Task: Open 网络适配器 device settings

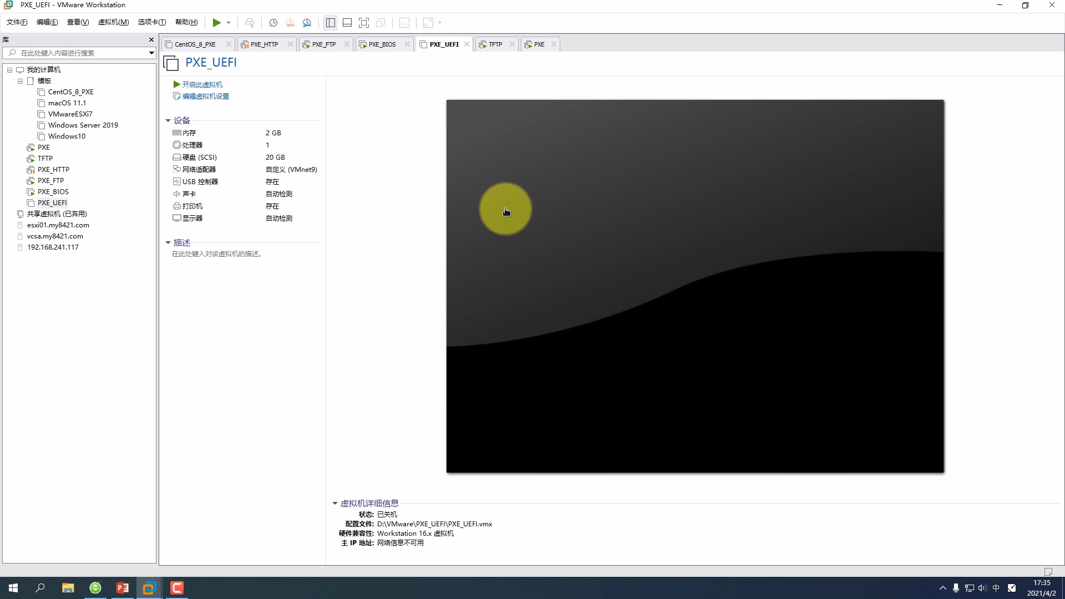Action: tap(199, 169)
